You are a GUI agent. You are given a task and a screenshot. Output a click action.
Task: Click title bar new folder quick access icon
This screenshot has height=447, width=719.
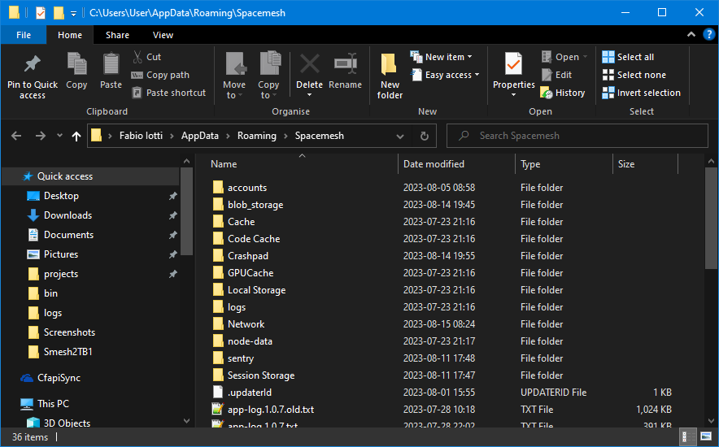(x=59, y=13)
